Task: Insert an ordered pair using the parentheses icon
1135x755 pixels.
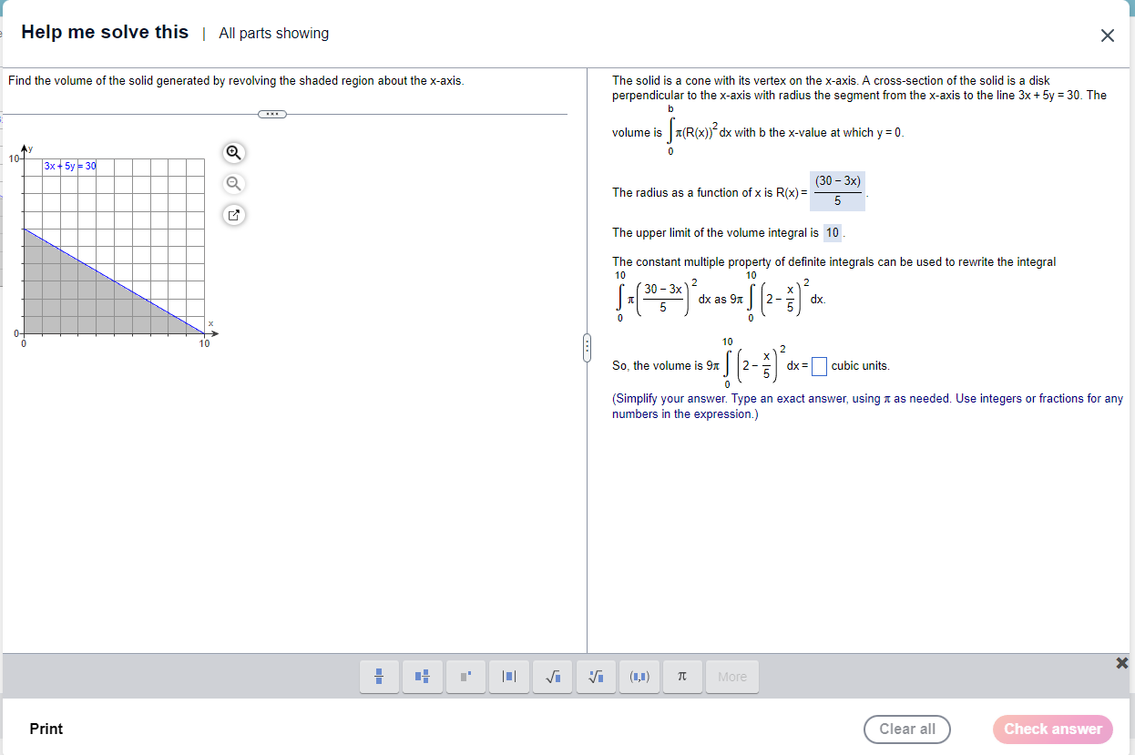Action: [639, 677]
